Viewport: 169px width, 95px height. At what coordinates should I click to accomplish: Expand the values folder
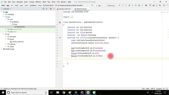click(6, 46)
